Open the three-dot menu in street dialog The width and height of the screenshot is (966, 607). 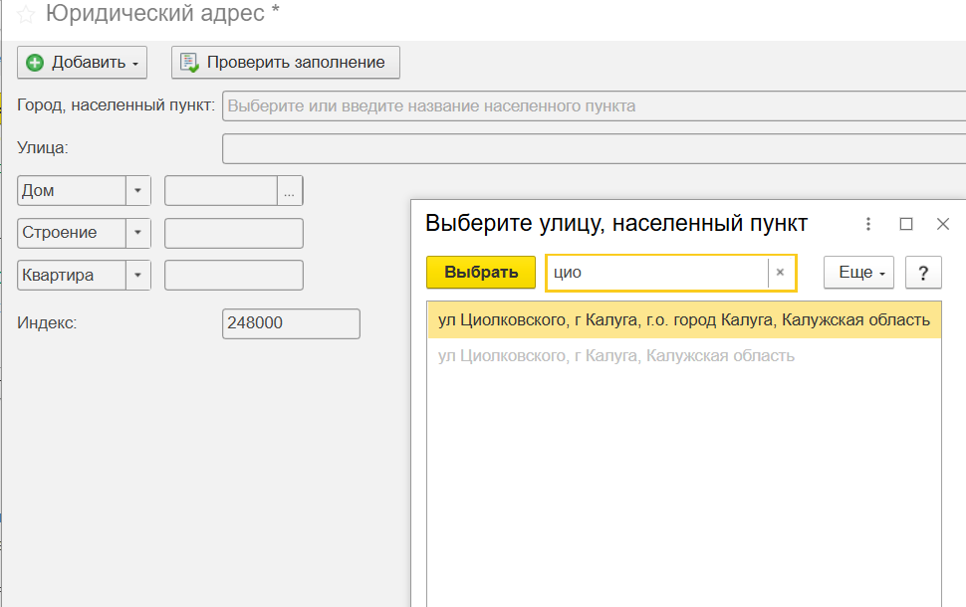click(868, 224)
